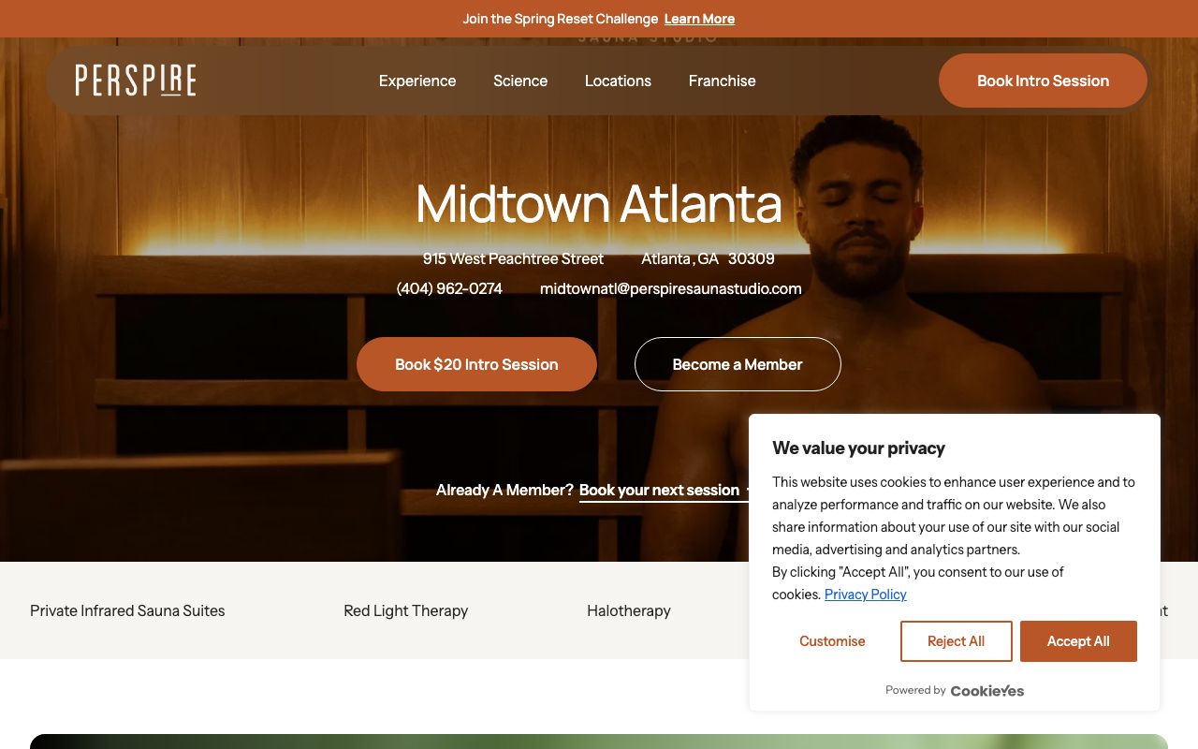Viewport: 1198px width, 749px height.
Task: Select Red Light Therapy item
Action: point(405,610)
